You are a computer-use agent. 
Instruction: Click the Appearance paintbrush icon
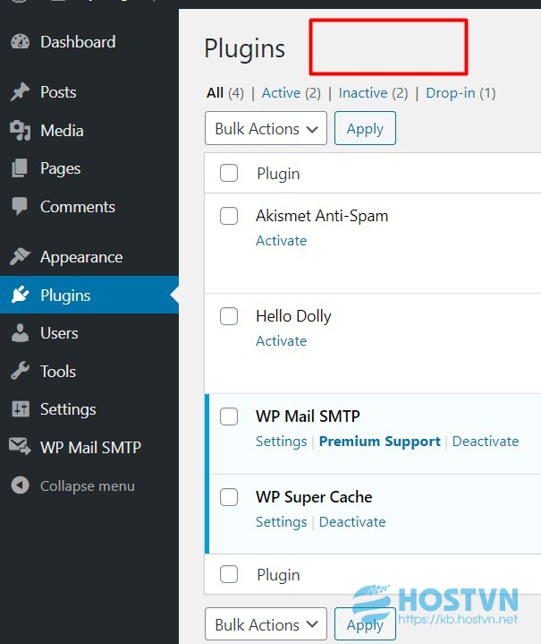coord(20,257)
